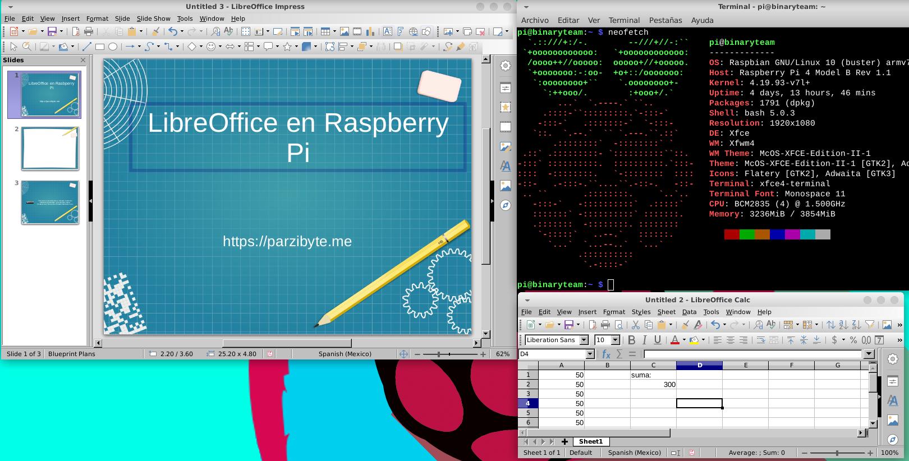Toggle Italic formatting in Calc

644,340
